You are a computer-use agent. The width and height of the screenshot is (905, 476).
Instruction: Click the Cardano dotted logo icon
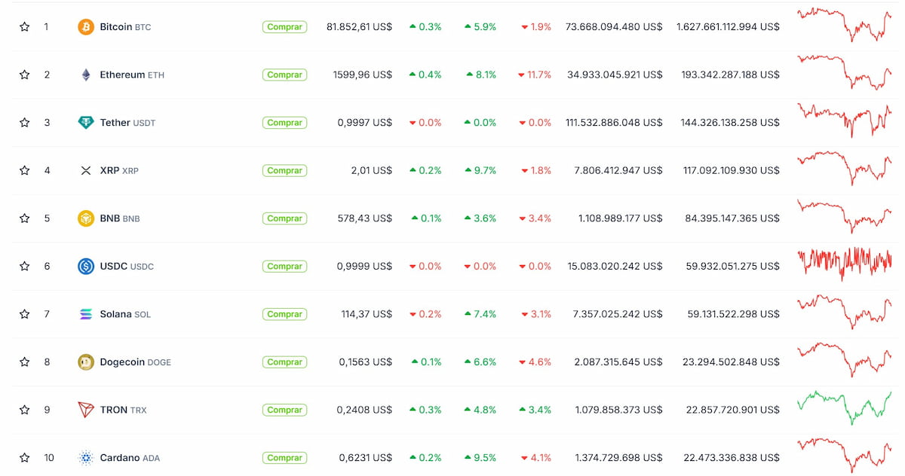(86, 458)
